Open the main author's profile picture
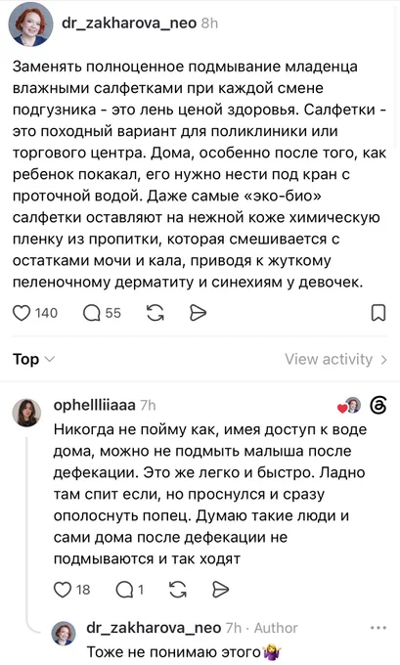The image size is (400, 665). [x=30, y=24]
